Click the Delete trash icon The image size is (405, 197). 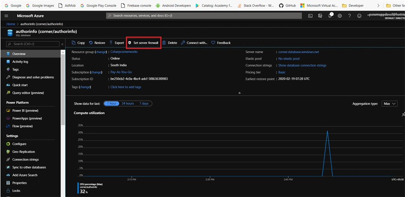pos(164,43)
